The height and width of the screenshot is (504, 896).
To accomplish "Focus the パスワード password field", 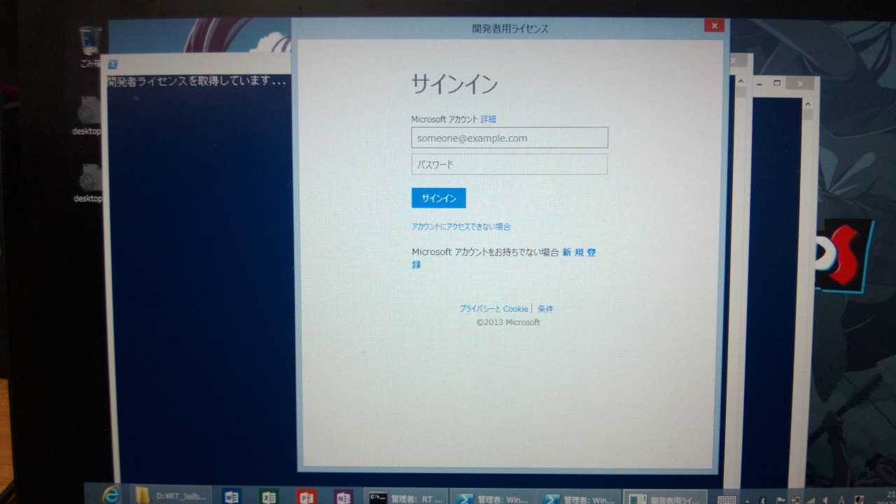I will click(x=510, y=164).
